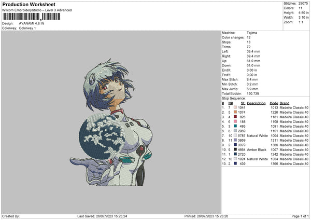Pick the pale blue swatch with stitch count 2969
Image resolution: width=311 pixels, height=220 pixels.
(235, 131)
